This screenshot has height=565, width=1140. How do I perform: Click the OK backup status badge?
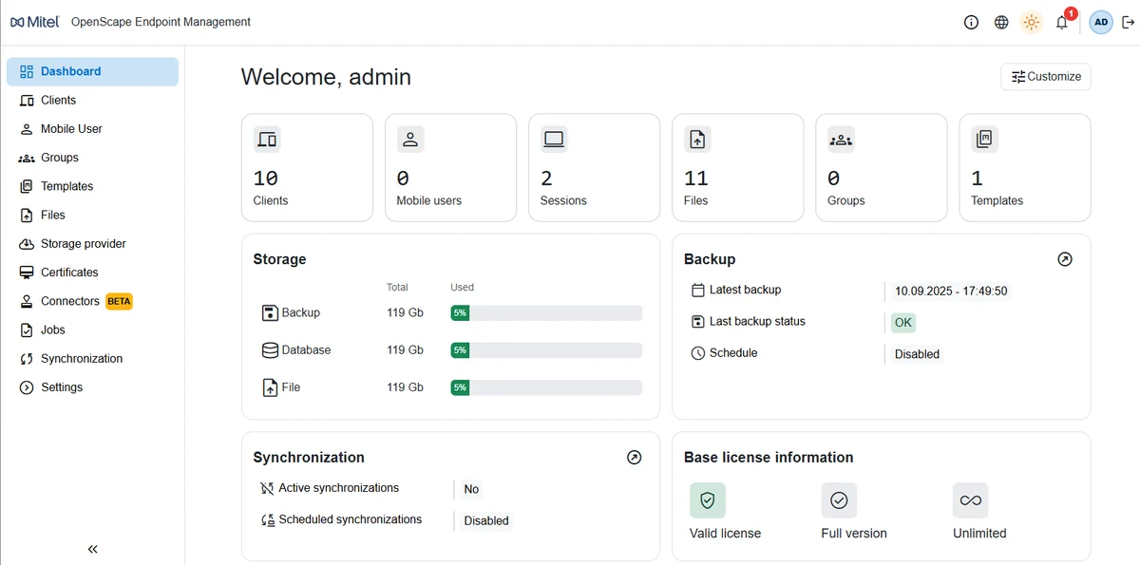coord(903,323)
